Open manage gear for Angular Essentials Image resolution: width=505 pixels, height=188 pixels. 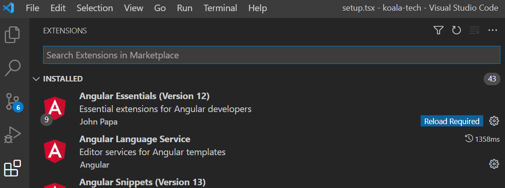494,121
